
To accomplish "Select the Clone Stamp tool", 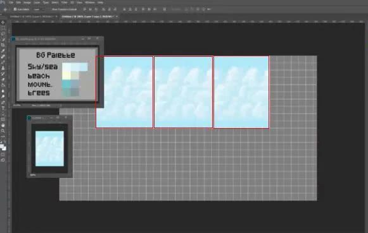I will 3,68.
